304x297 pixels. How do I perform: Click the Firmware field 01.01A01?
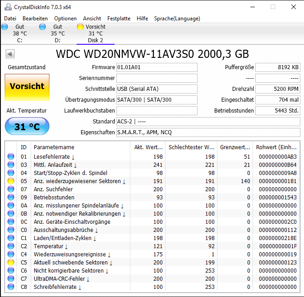tap(157, 67)
